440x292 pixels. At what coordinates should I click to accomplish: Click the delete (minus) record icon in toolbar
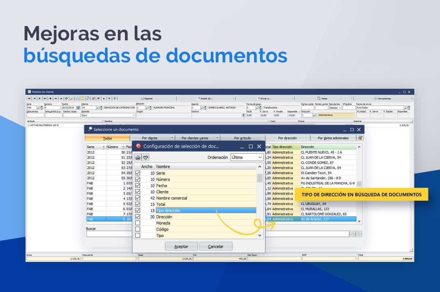pos(56,98)
